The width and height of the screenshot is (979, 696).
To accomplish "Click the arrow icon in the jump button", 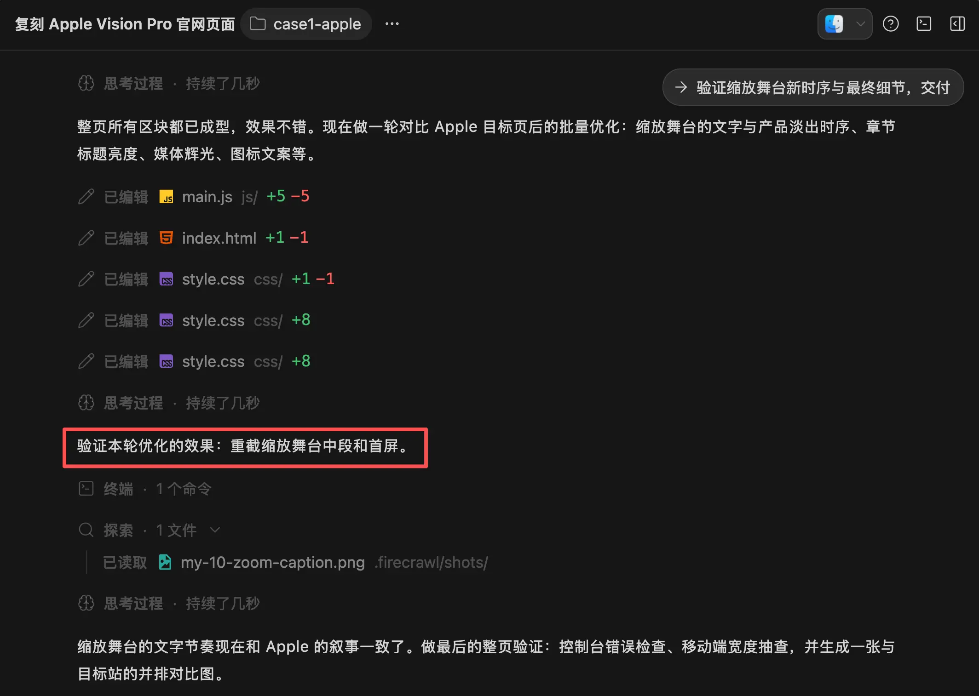I will 681,87.
